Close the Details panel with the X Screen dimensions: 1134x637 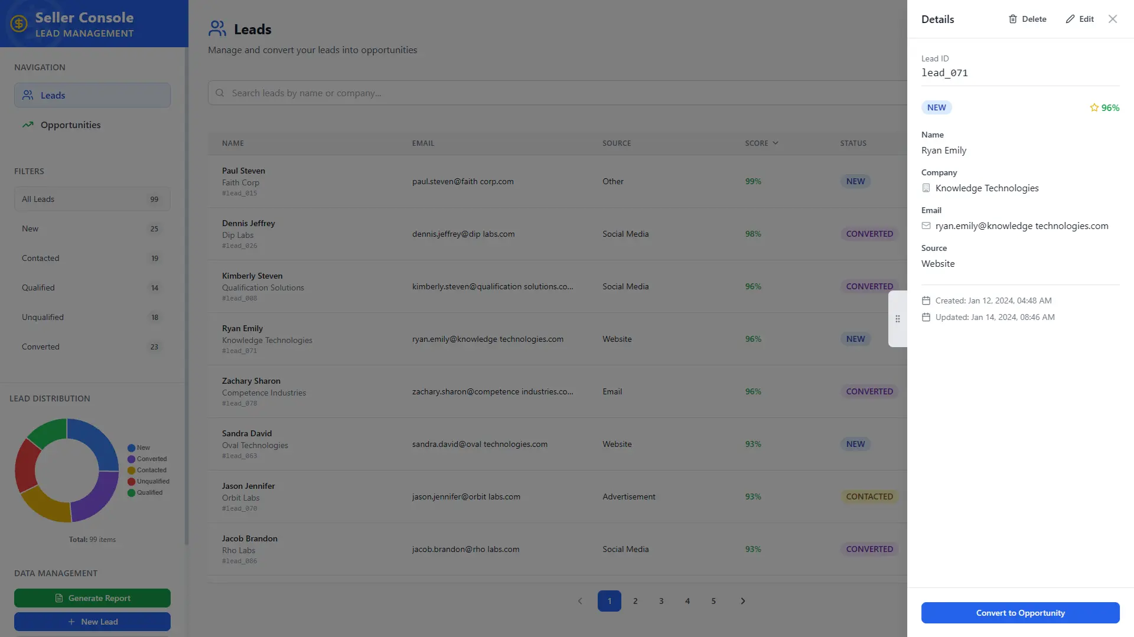pyautogui.click(x=1113, y=19)
